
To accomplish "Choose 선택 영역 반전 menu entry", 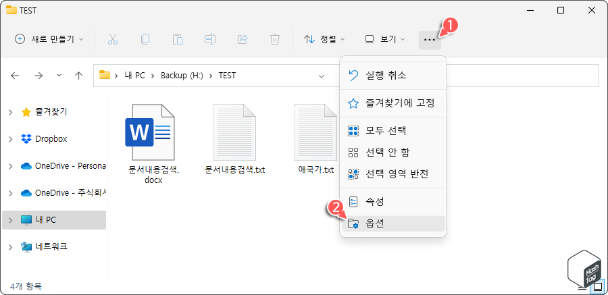I will 393,174.
